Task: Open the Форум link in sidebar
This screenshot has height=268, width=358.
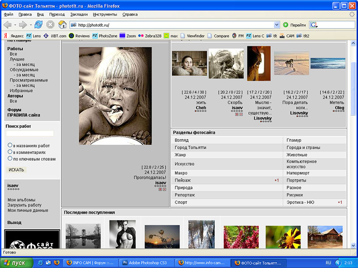Action: pos(14,110)
